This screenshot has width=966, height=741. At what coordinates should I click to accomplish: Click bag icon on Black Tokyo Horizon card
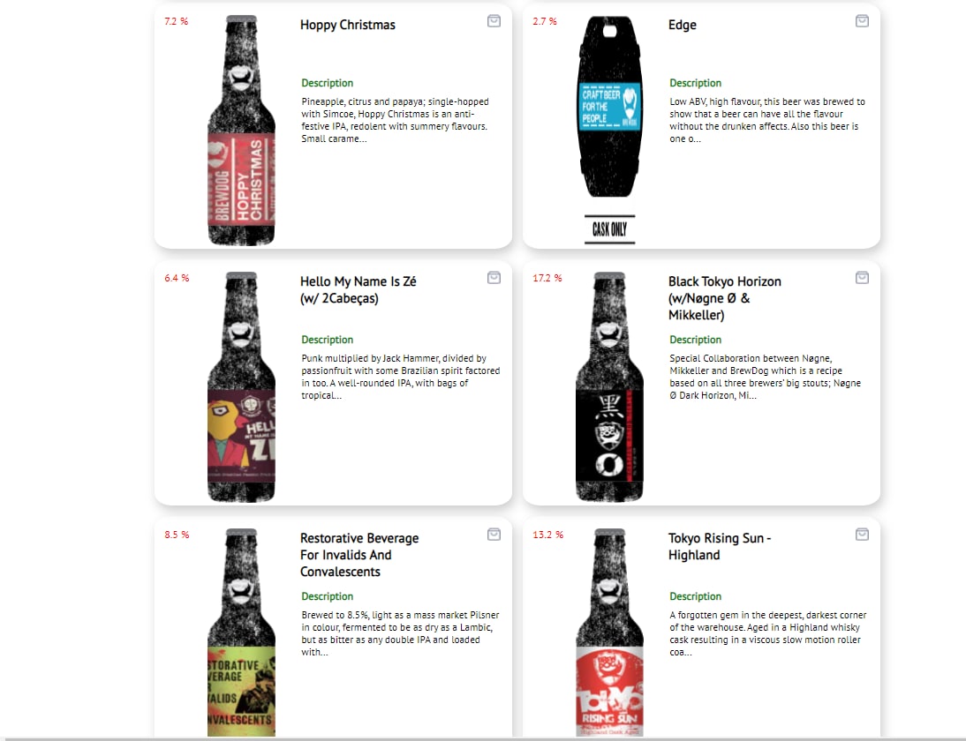[x=863, y=278]
